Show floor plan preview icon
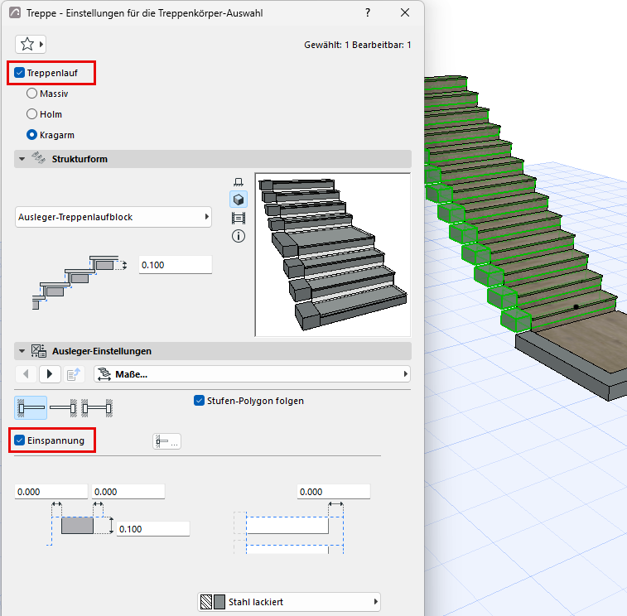The height and width of the screenshot is (616, 627). (x=239, y=182)
